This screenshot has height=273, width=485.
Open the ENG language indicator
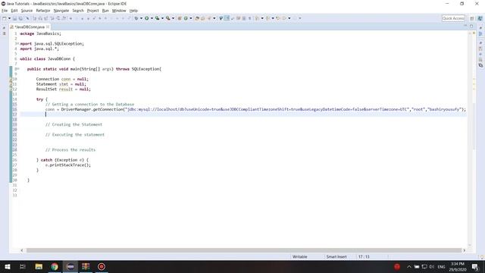pyautogui.click(x=441, y=266)
